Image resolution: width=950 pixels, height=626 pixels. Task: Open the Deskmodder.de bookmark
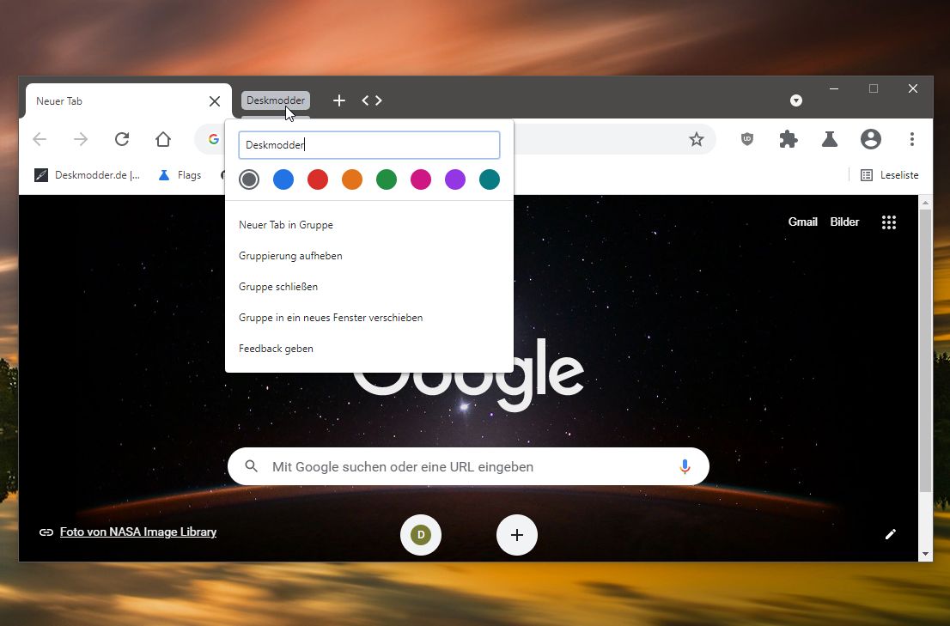pos(88,175)
